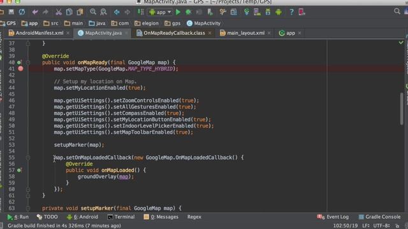
Task: Open the Event Log panel
Action: tap(333, 217)
